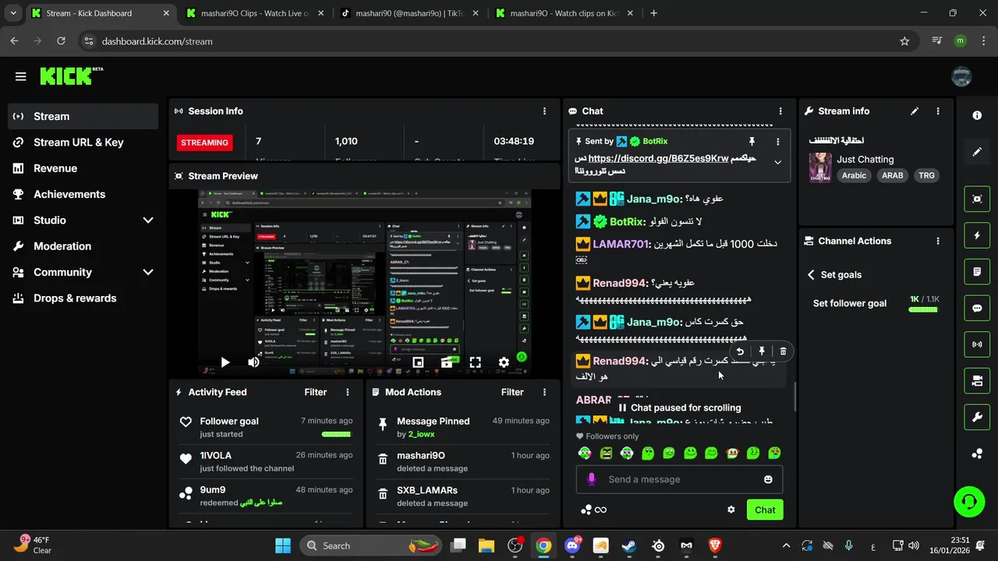Image resolution: width=998 pixels, height=561 pixels.
Task: Toggle theater mode on preview
Action: (x=447, y=362)
